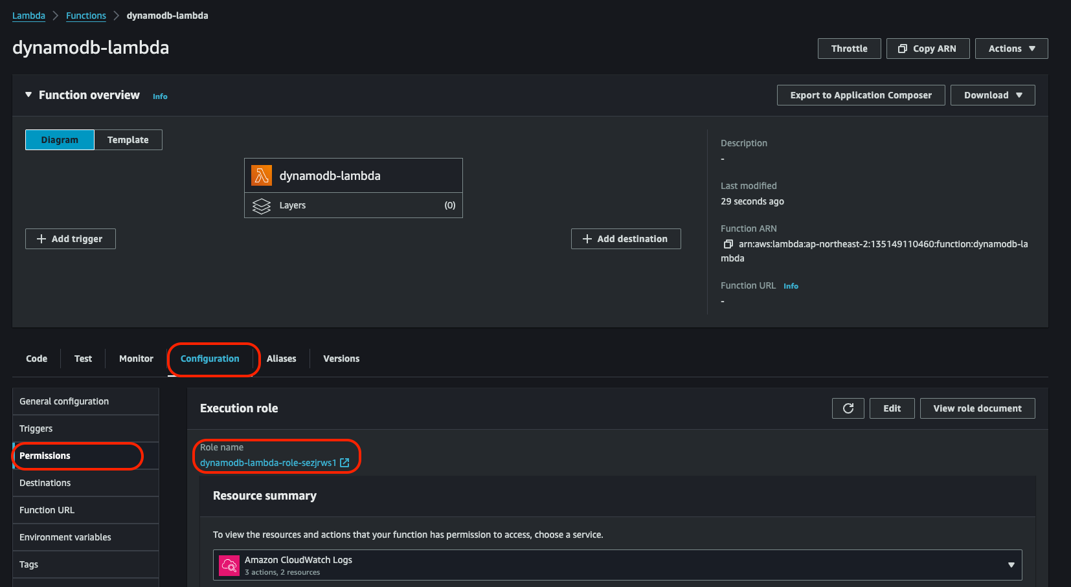1071x587 pixels.
Task: Click View role document button
Action: 978,408
